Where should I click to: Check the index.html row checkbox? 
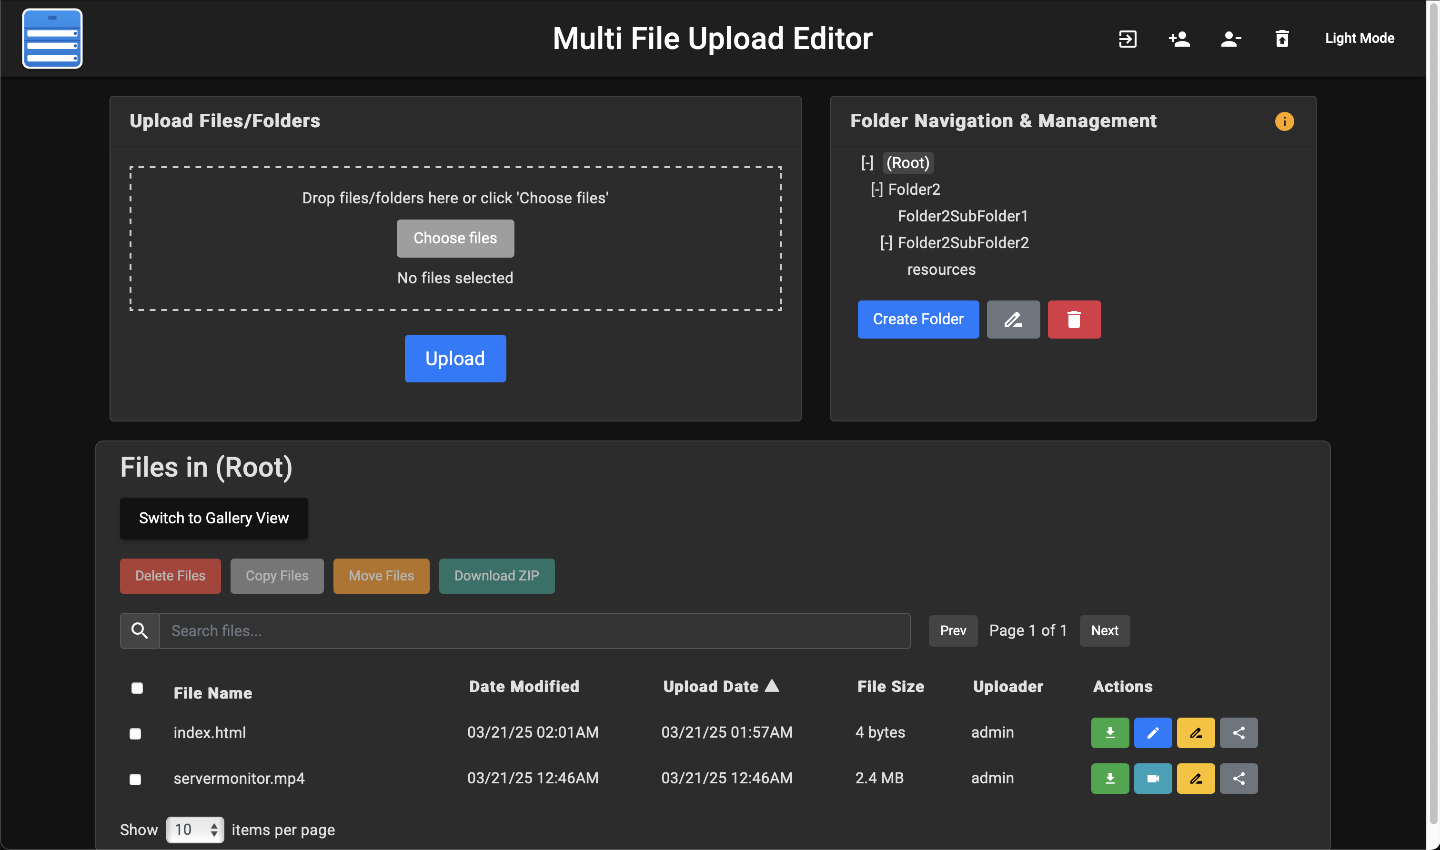(x=135, y=734)
